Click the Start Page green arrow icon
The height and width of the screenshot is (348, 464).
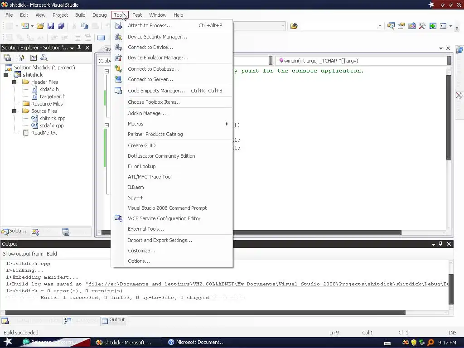pos(433,26)
